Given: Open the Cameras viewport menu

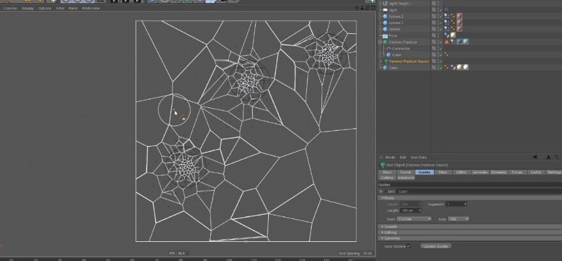Looking at the screenshot, I should [10, 8].
